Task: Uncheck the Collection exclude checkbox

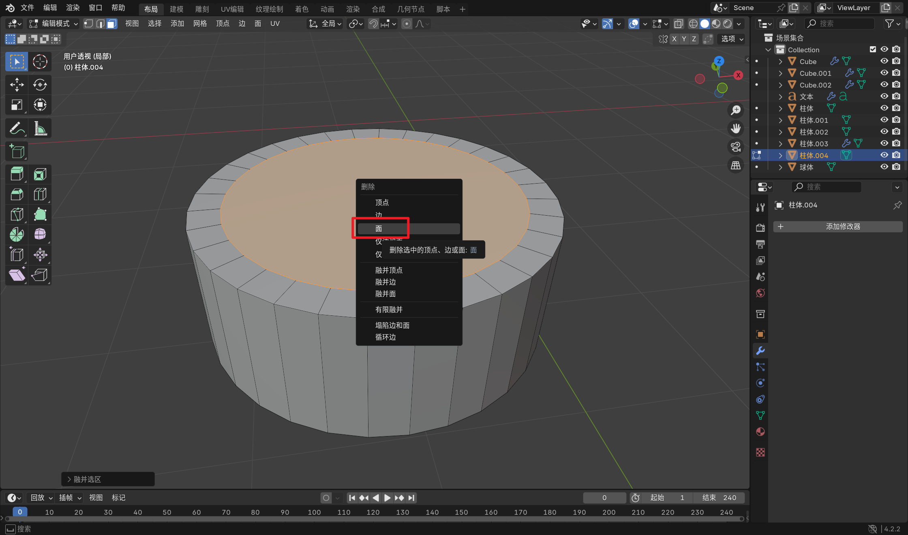Action: pyautogui.click(x=873, y=49)
